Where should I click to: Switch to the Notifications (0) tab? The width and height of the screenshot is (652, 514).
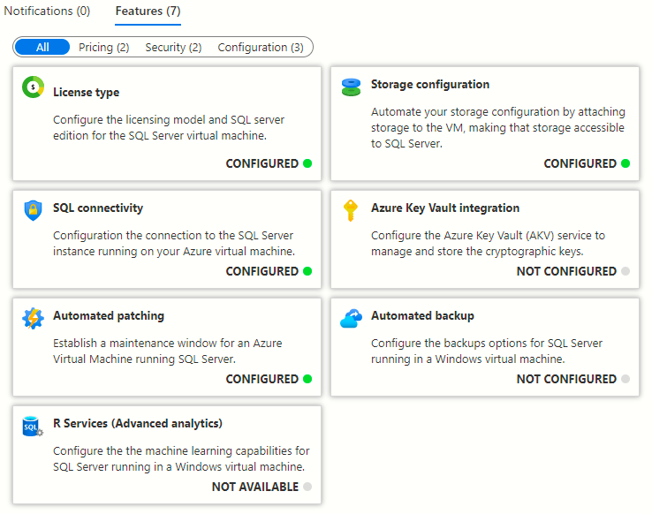click(47, 11)
